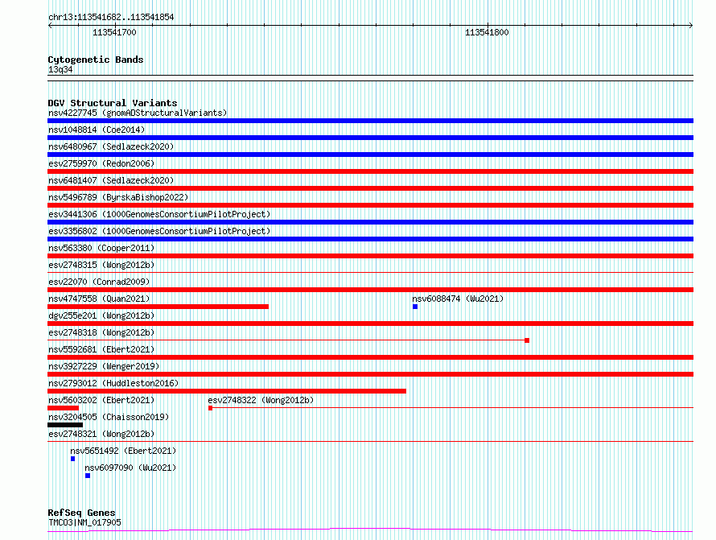Click the TMCO3|NM_017905 gene label
The width and height of the screenshot is (716, 540).
click(84, 522)
